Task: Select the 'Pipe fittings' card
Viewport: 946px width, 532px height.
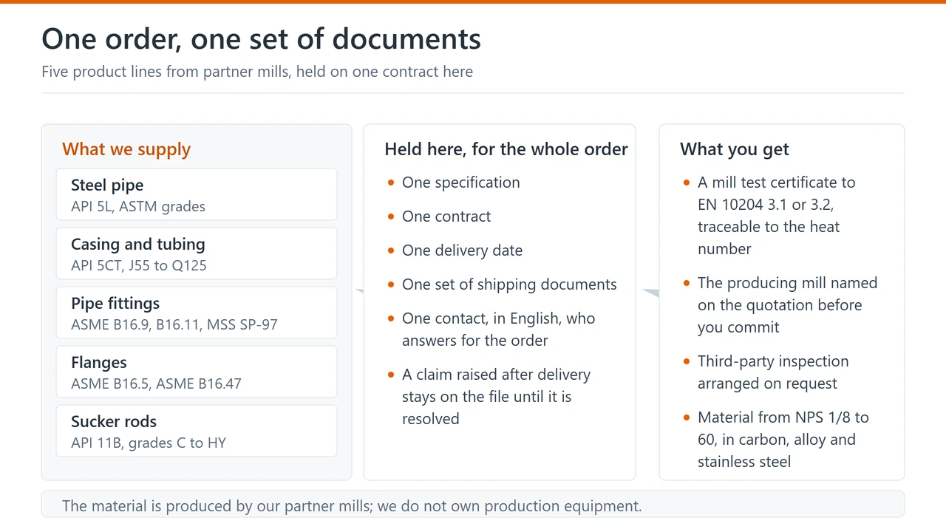Action: pyautogui.click(x=197, y=313)
